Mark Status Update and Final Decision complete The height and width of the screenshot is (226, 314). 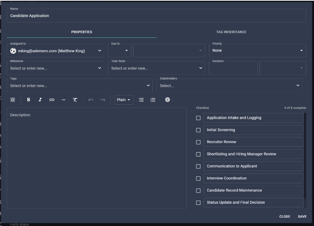click(198, 203)
